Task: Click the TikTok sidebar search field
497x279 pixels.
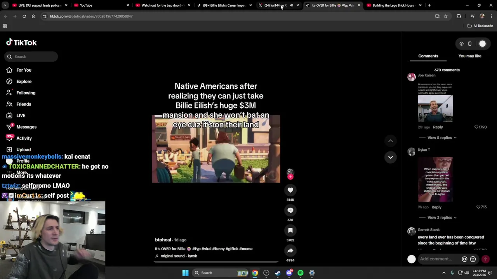Action: pos(31,57)
